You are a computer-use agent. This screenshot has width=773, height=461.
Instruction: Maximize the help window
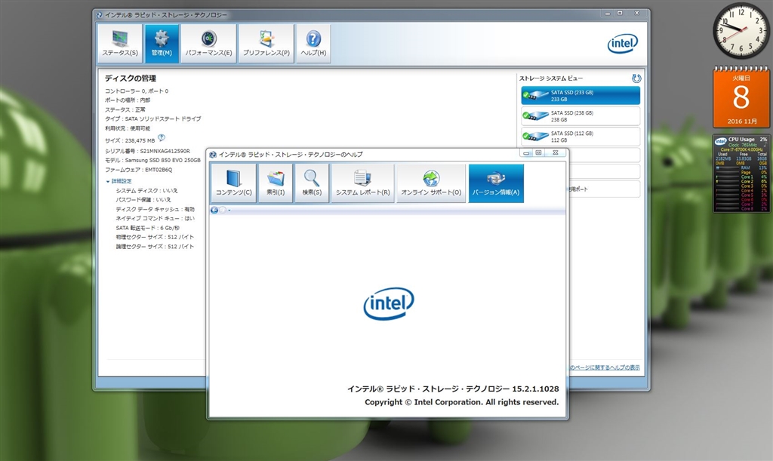coord(538,153)
